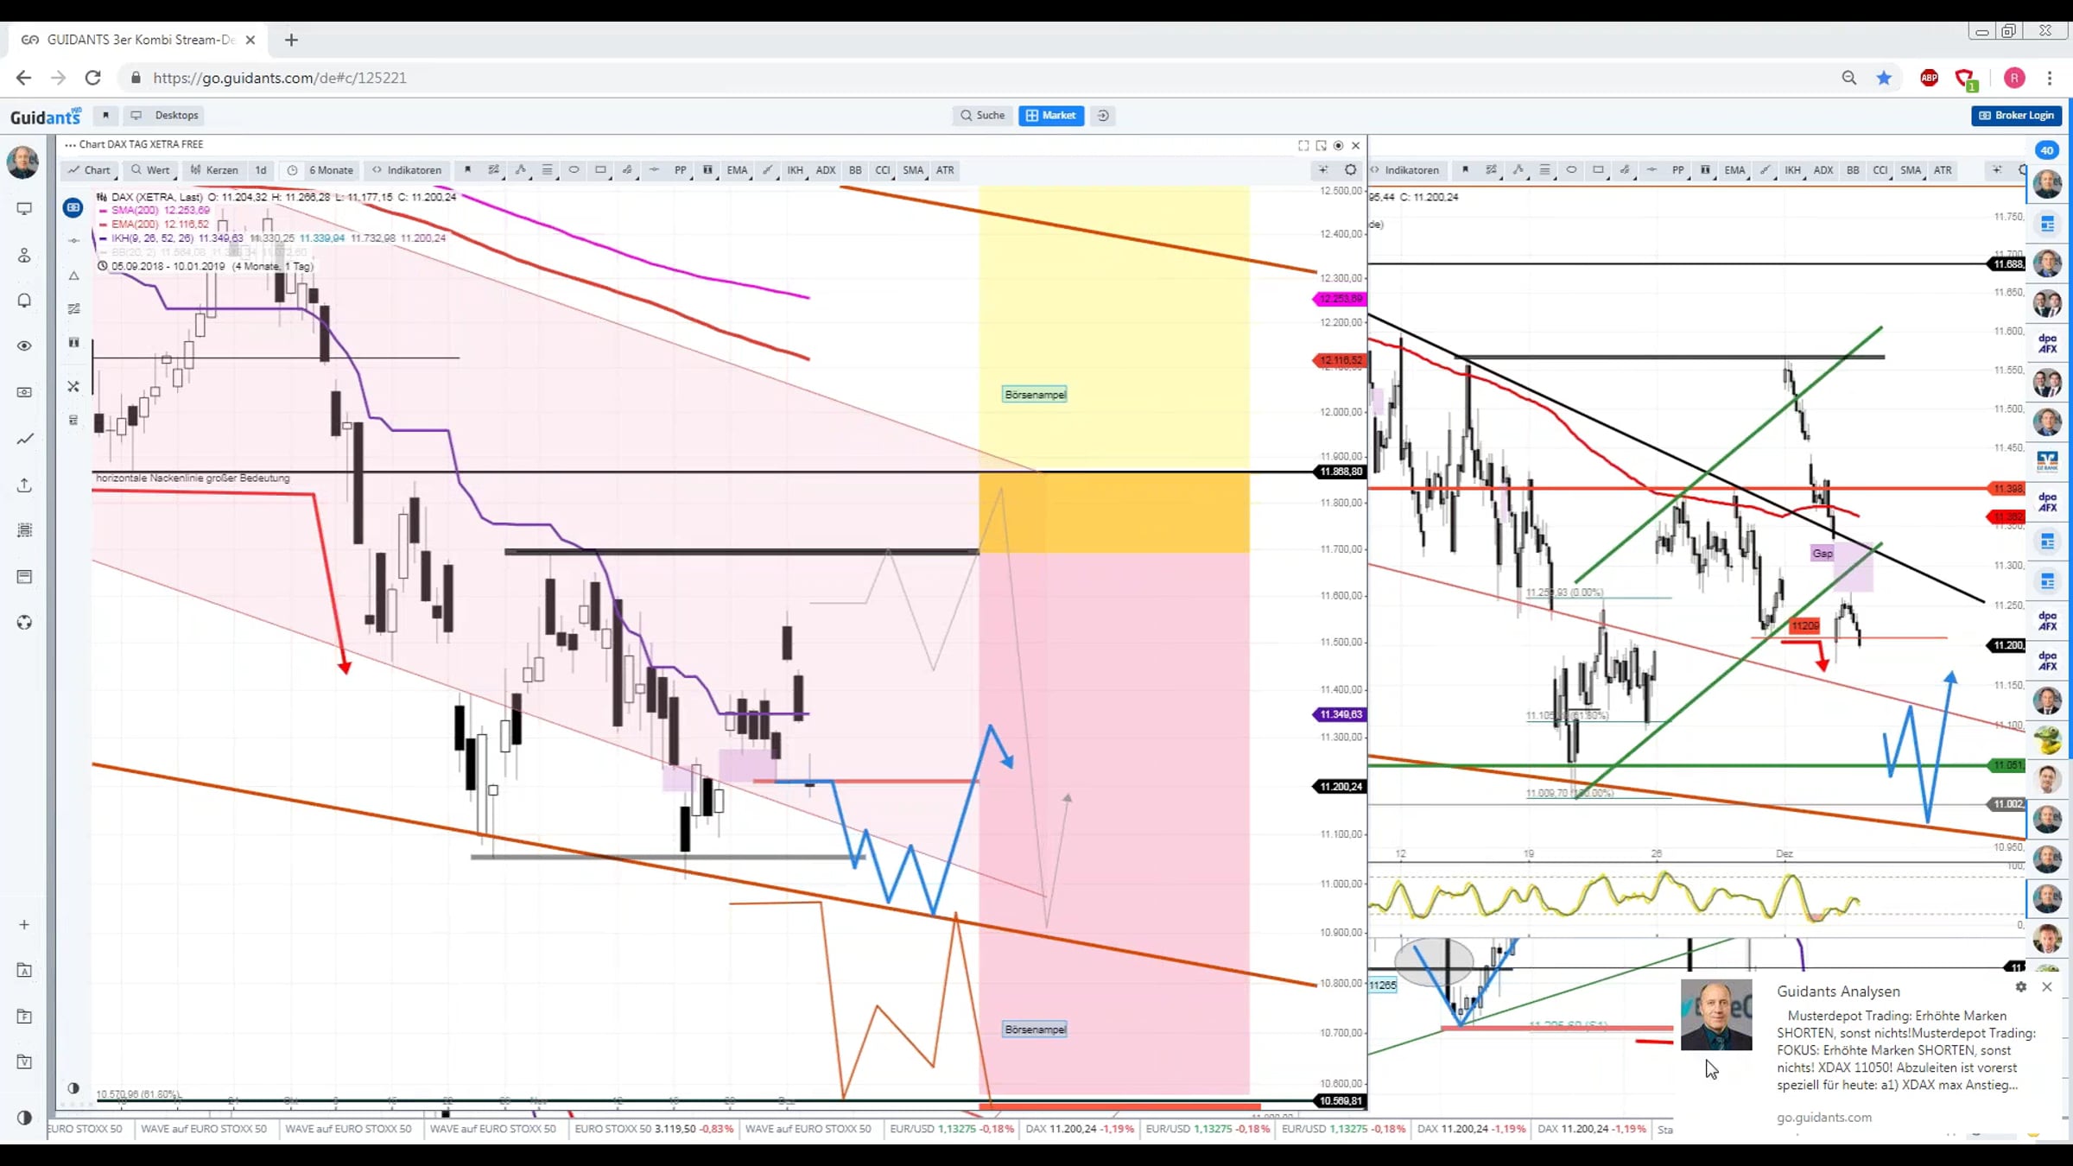Viewport: 2073px width, 1166px height.
Task: Open settings gear of Guidants Analysen notification
Action: coord(2021,986)
